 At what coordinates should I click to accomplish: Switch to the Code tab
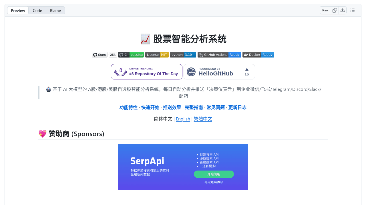point(37,11)
